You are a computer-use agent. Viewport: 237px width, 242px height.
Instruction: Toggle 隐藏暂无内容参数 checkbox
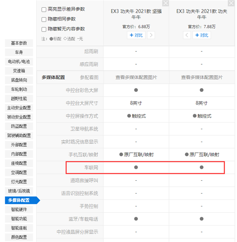(x=44, y=29)
